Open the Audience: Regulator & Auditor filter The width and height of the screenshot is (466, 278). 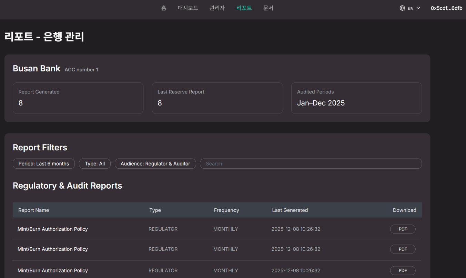click(155, 163)
